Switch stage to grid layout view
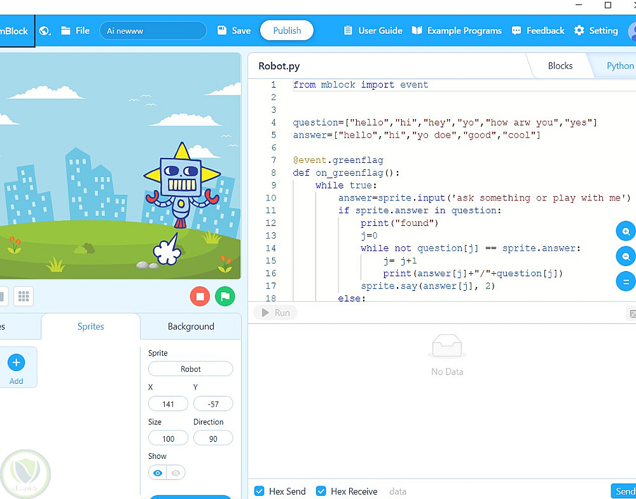The height and width of the screenshot is (499, 636). click(24, 297)
